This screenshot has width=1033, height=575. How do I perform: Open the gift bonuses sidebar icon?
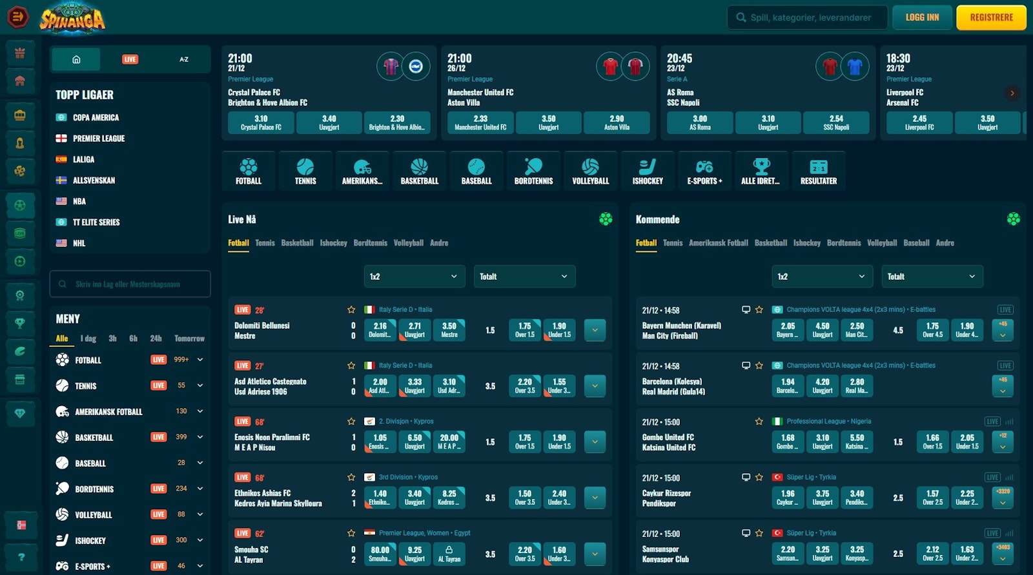(x=20, y=53)
